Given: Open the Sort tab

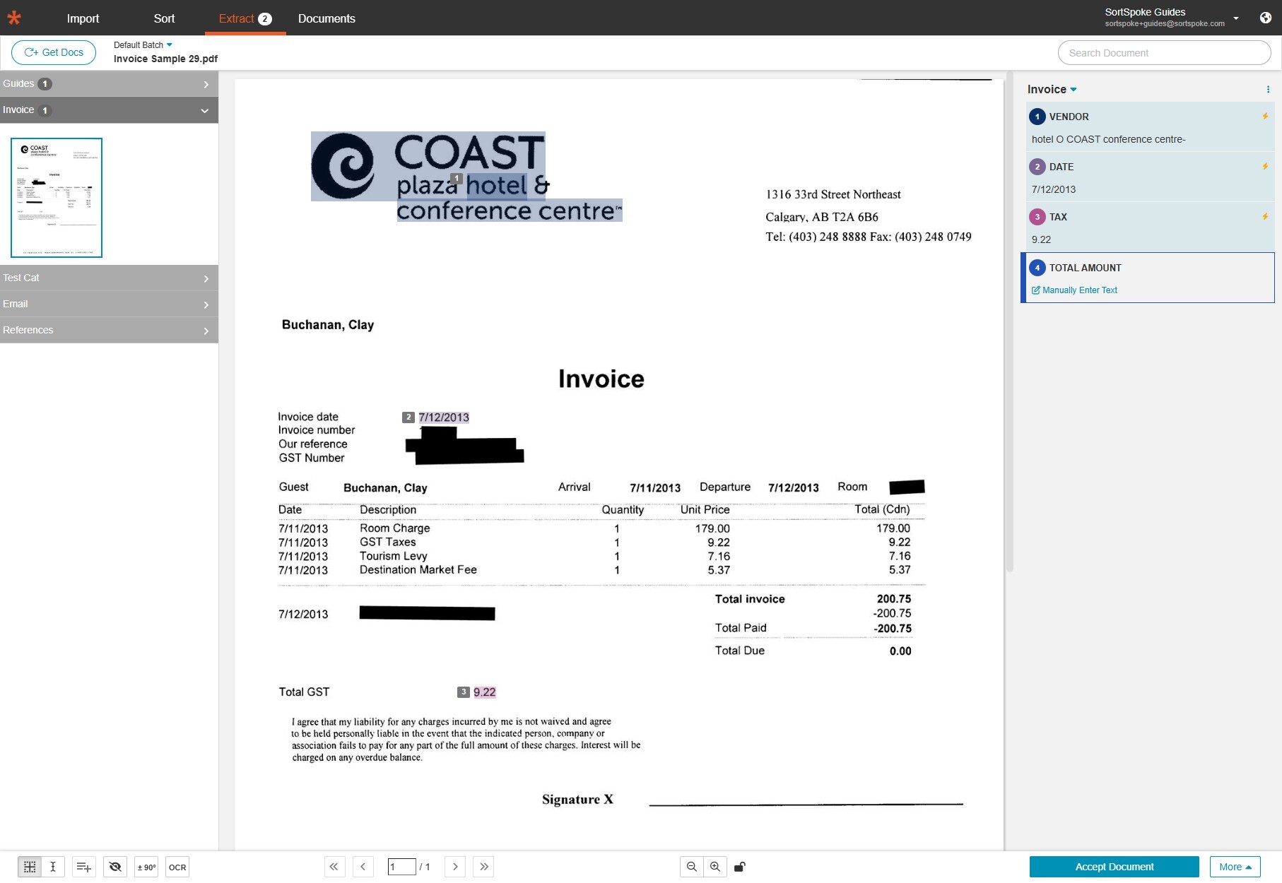Looking at the screenshot, I should point(164,18).
